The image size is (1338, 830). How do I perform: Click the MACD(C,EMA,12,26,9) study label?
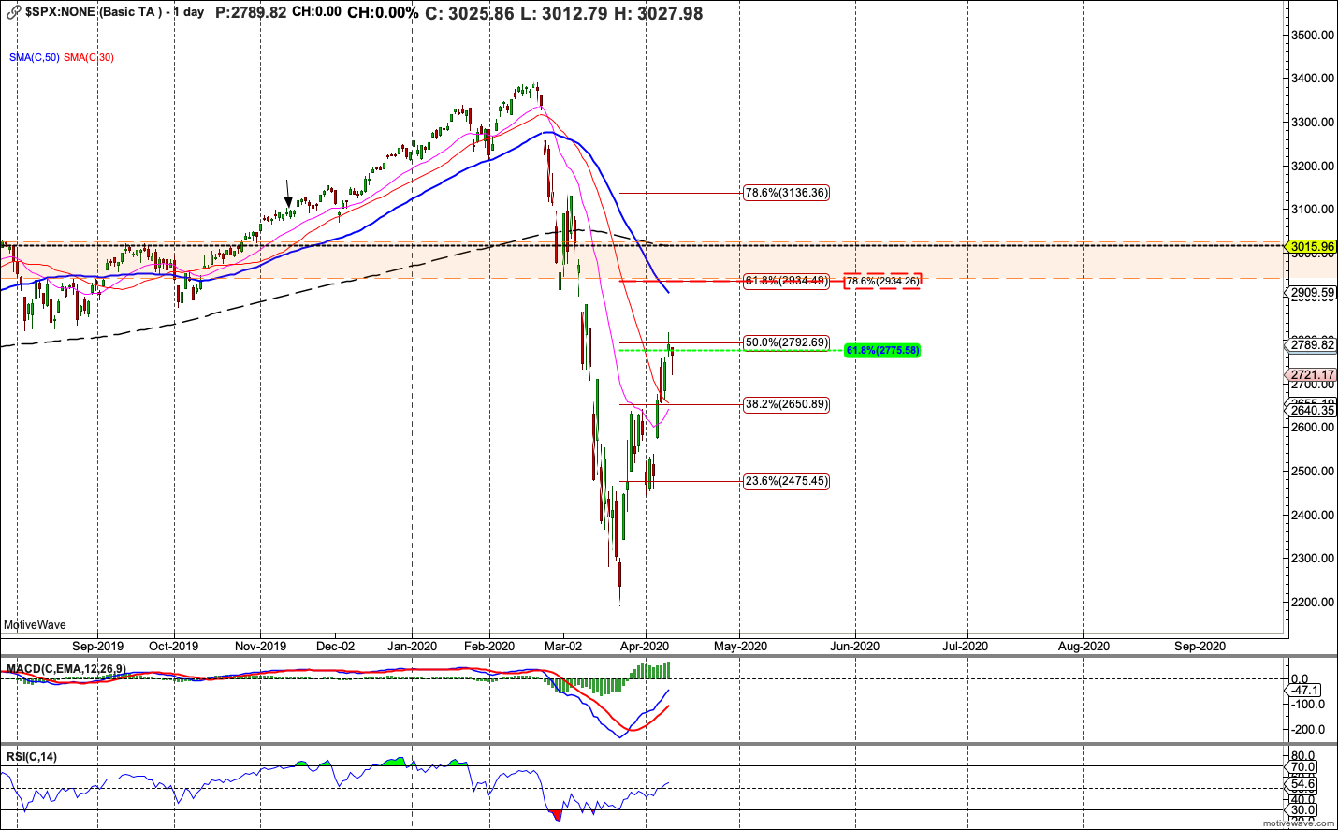(65, 669)
